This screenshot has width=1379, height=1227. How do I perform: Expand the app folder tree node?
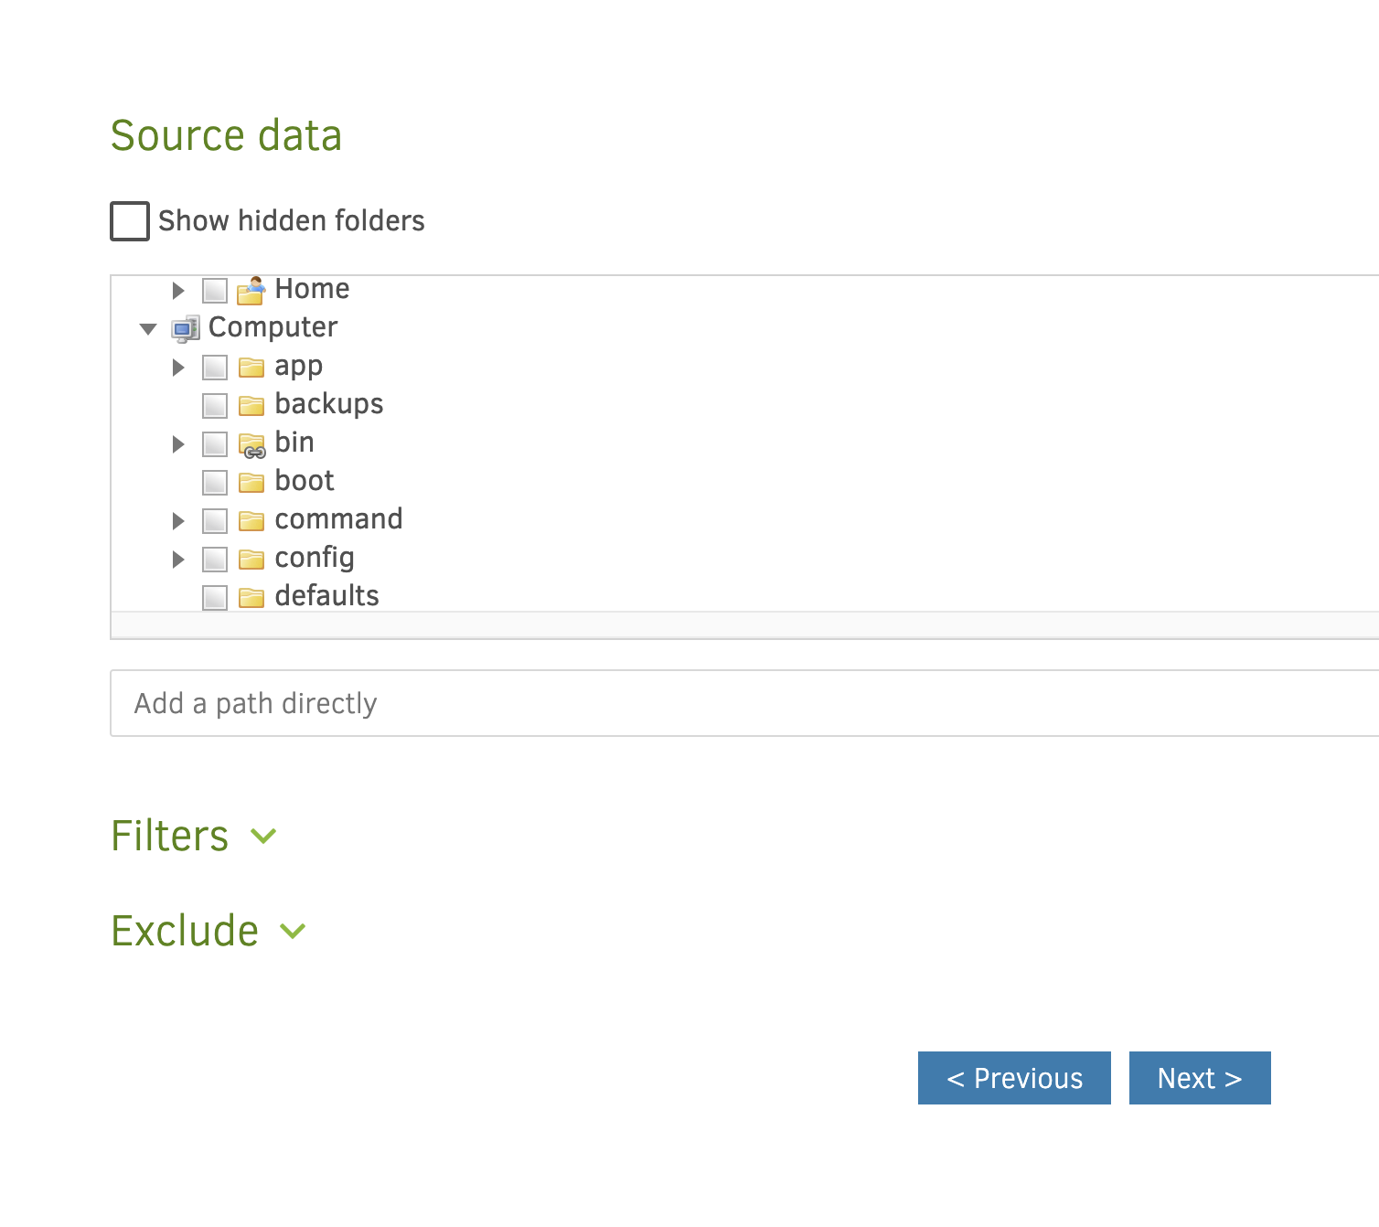pos(178,368)
